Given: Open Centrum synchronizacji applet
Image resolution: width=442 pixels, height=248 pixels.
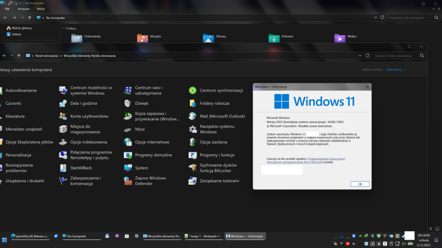Looking at the screenshot, I should (221, 90).
